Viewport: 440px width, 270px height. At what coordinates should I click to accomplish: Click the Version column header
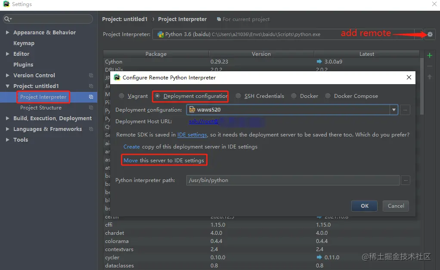[261, 54]
